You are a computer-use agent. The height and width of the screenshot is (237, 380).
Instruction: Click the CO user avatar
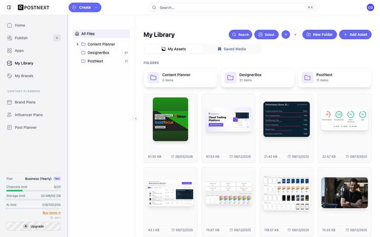(x=370, y=8)
